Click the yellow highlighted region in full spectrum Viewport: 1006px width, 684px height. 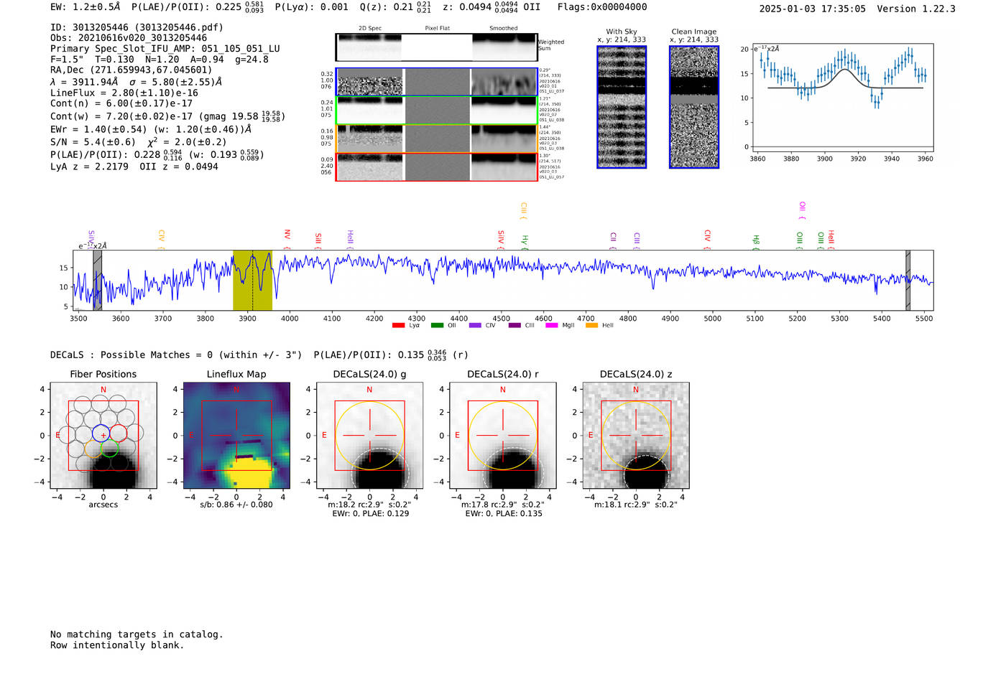[252, 280]
